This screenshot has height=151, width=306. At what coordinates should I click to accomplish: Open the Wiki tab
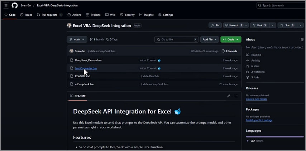(x=110, y=15)
